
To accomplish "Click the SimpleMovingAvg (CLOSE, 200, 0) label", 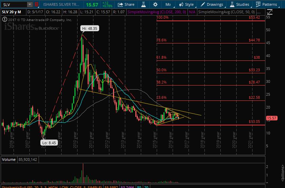I will 157,12.
